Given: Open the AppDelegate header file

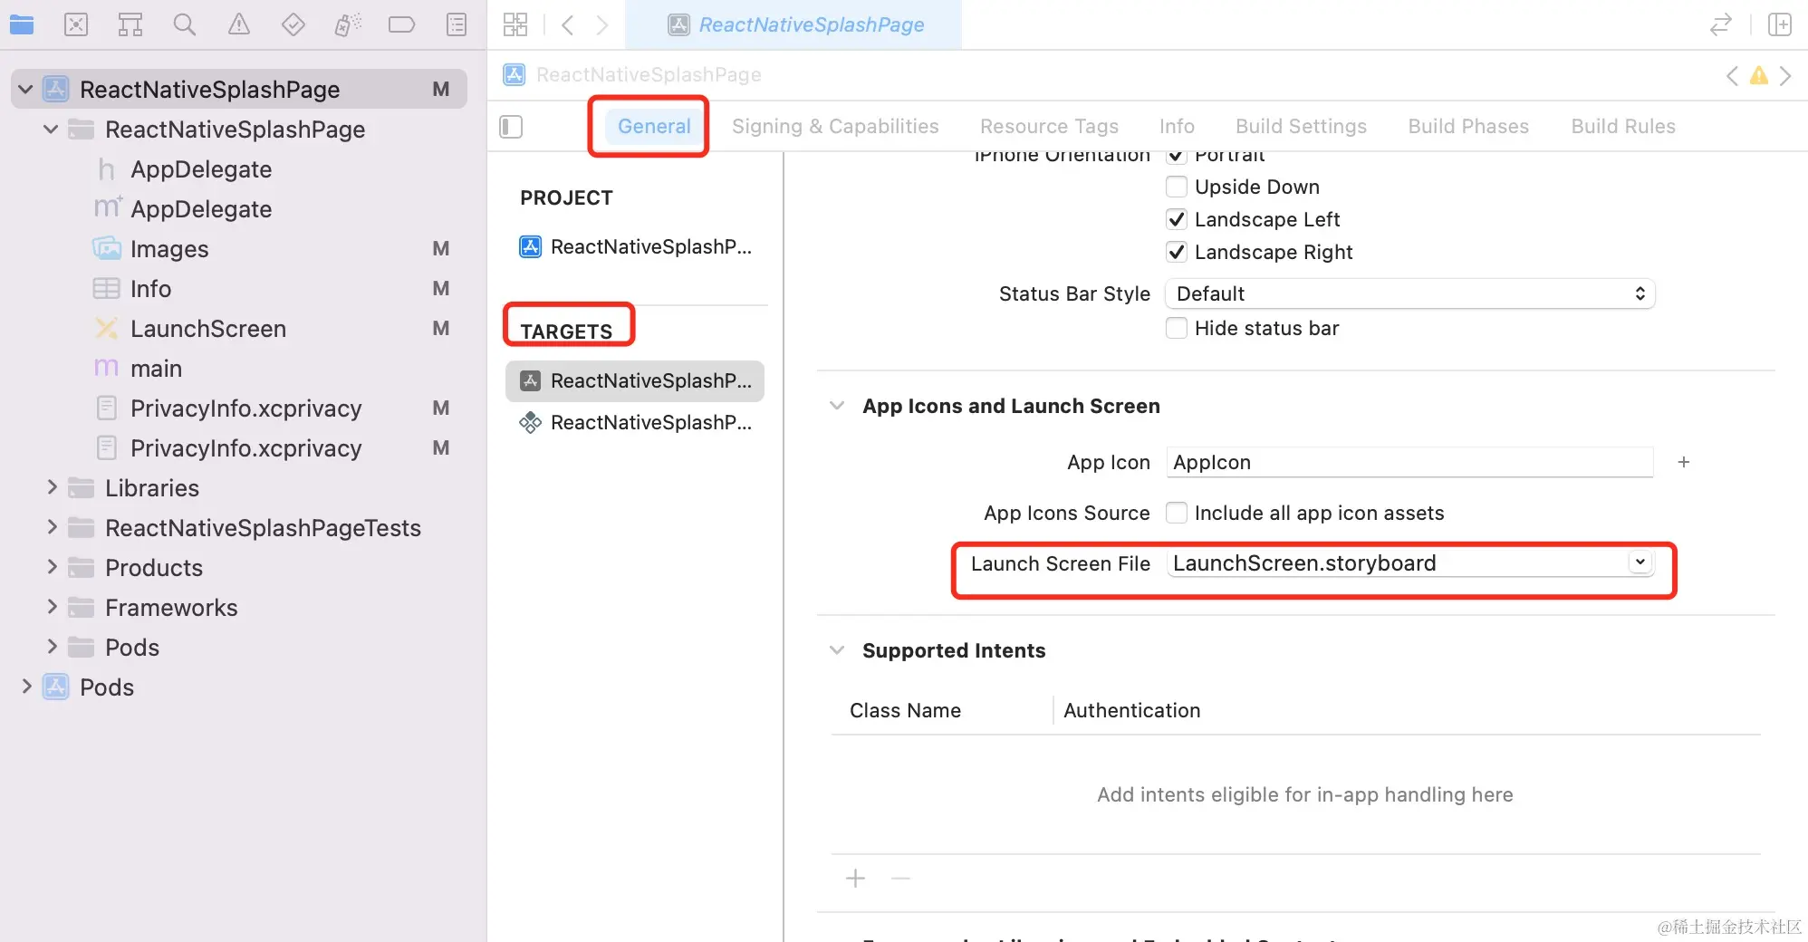Looking at the screenshot, I should click(x=201, y=169).
